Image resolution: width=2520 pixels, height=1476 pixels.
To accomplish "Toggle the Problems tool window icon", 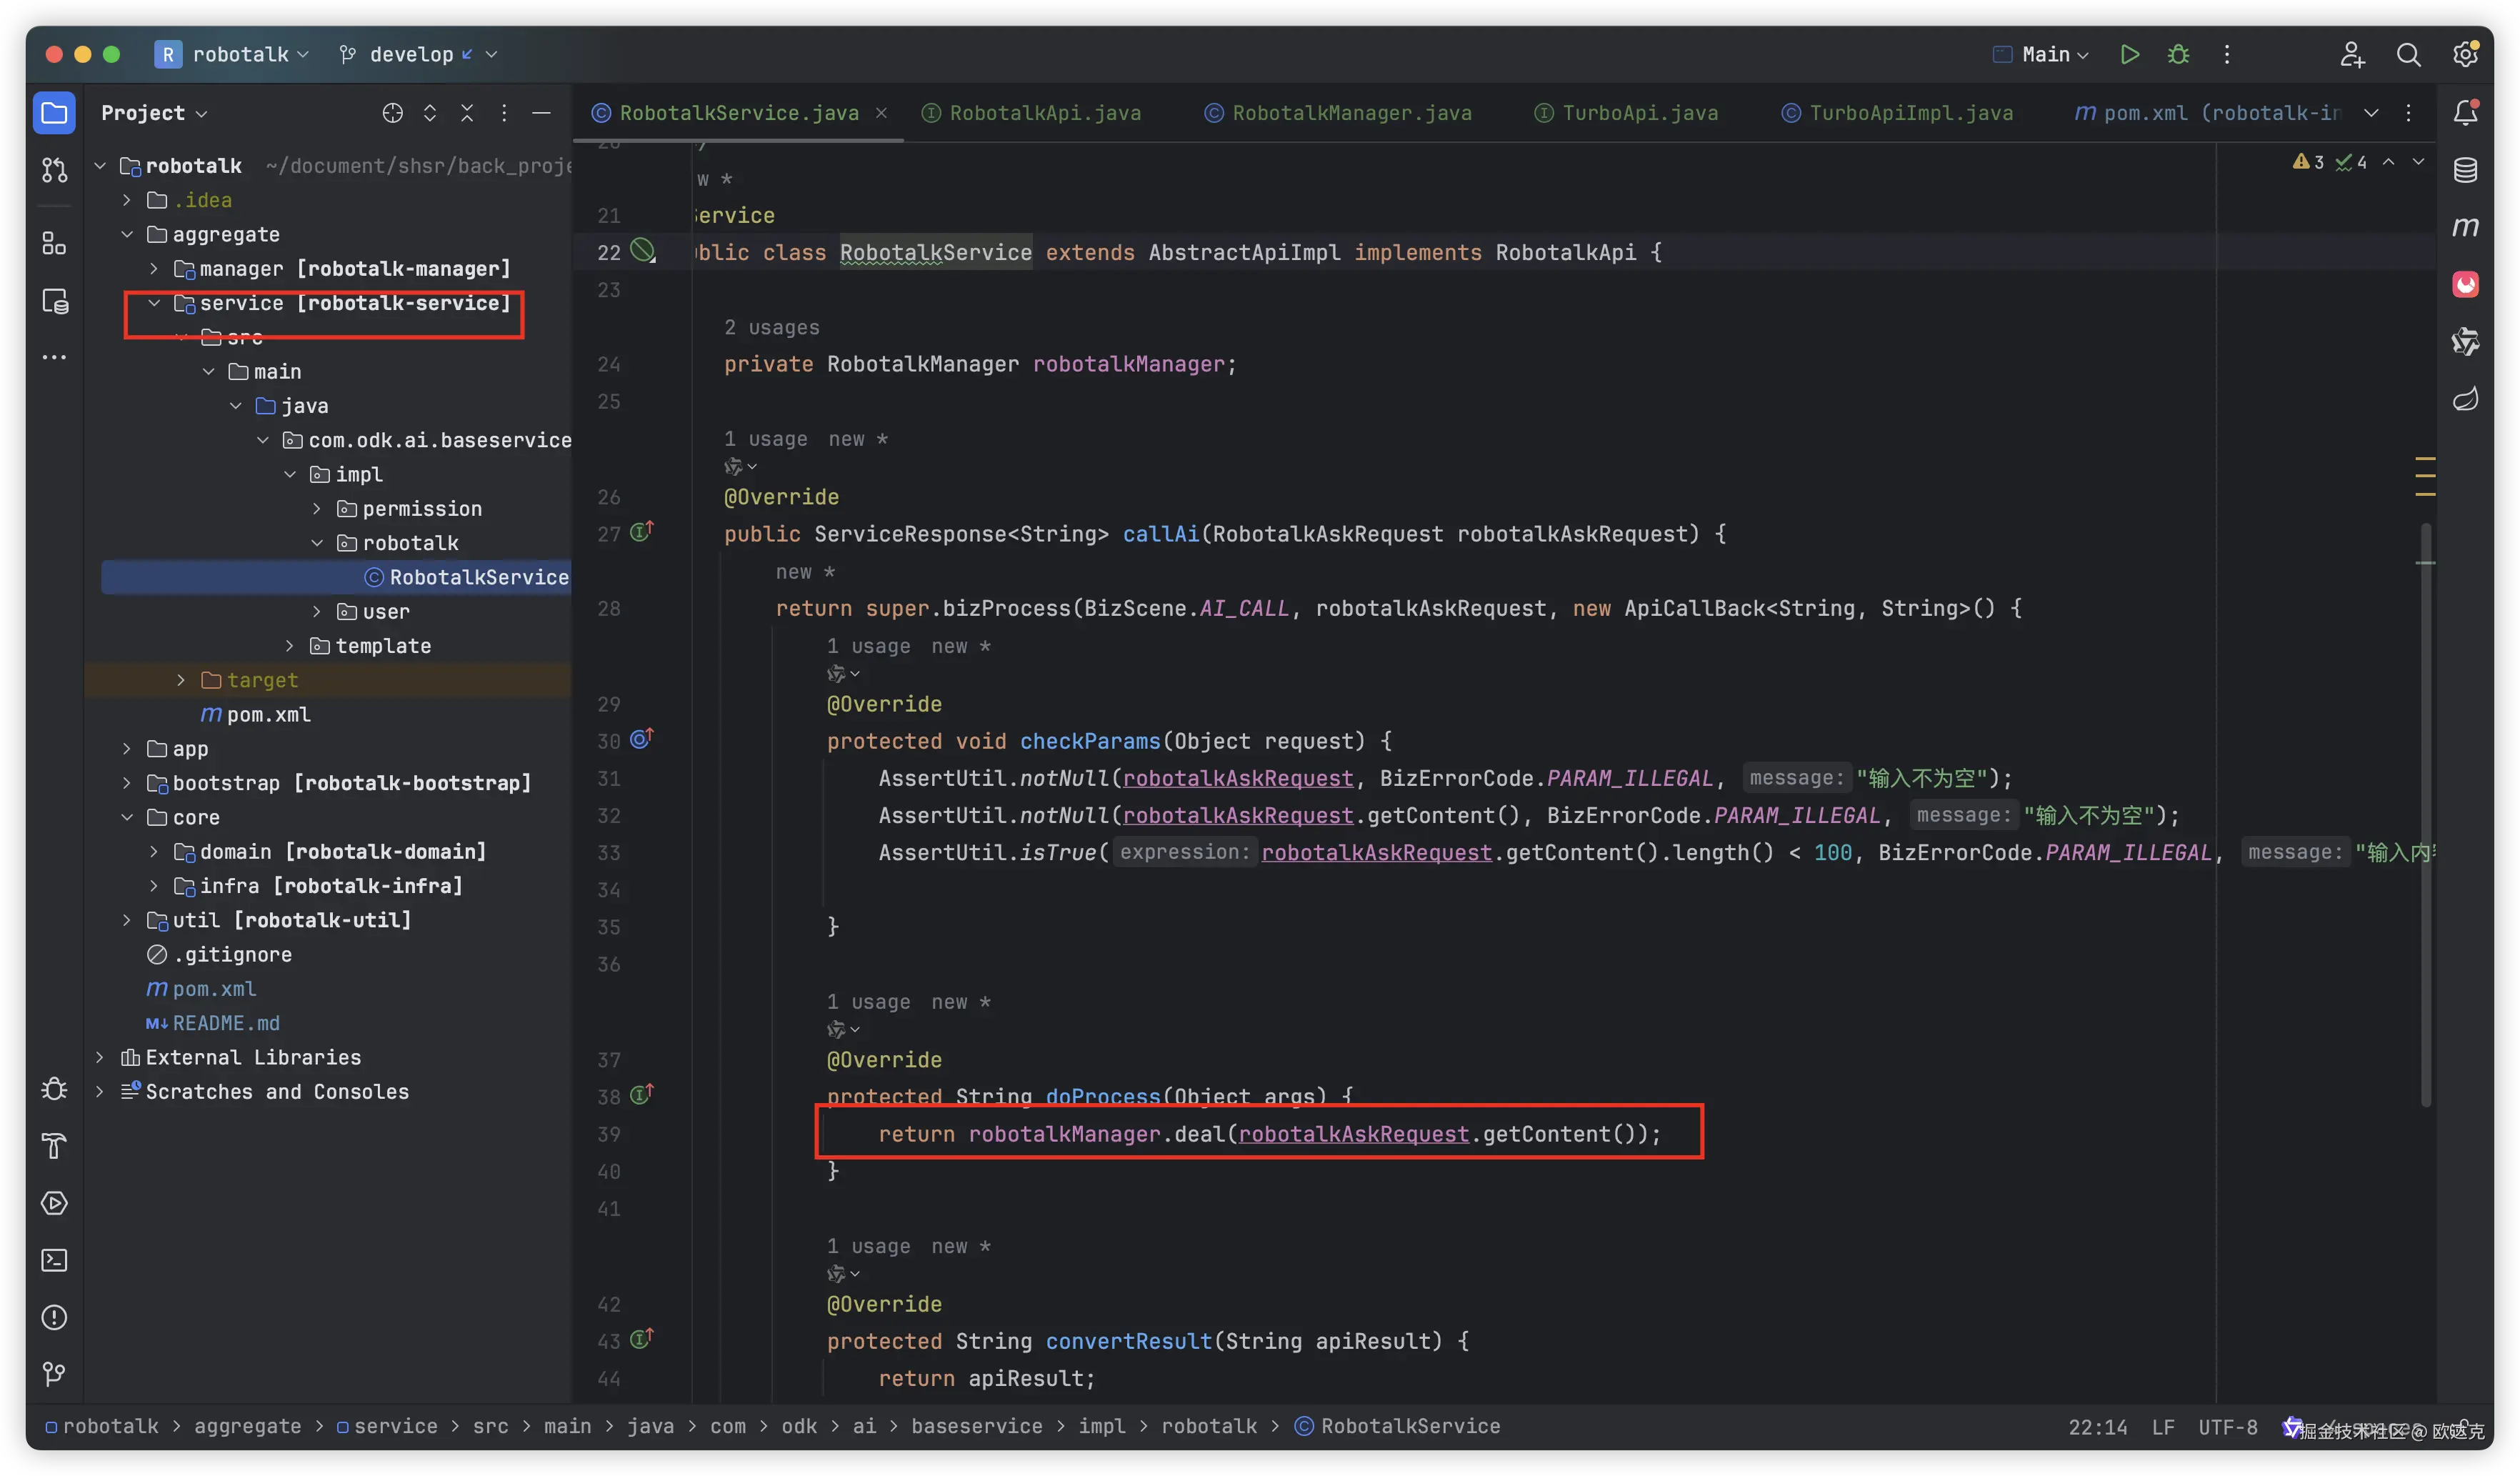I will pos(54,1317).
